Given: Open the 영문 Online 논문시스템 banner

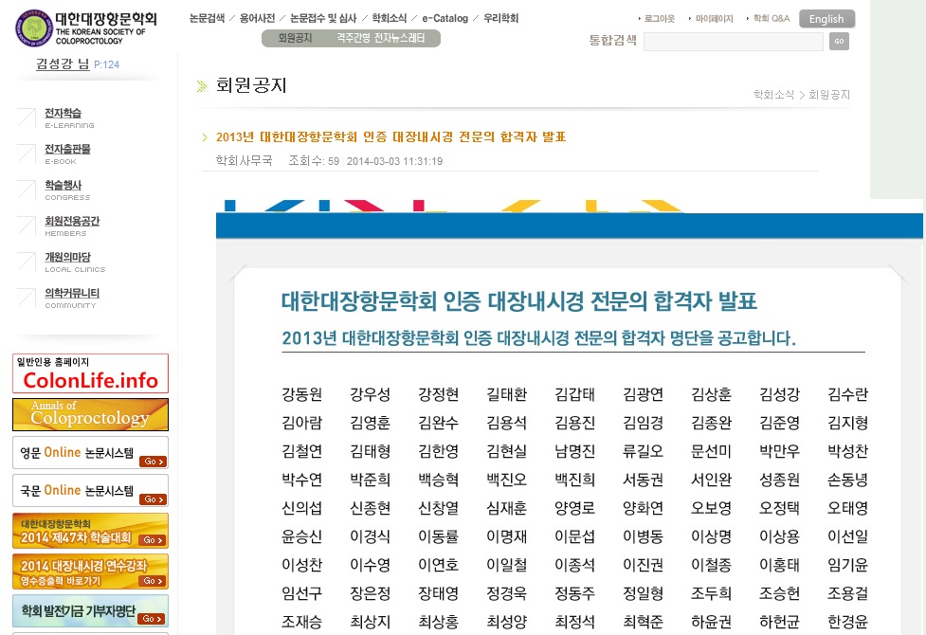Looking at the screenshot, I should pos(90,453).
